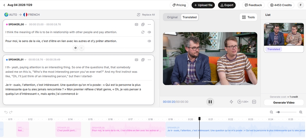This screenshot has width=306, height=140.
Task: Select the "C'est plutôt perti..." timeline clip
Action: pyautogui.click(x=68, y=129)
